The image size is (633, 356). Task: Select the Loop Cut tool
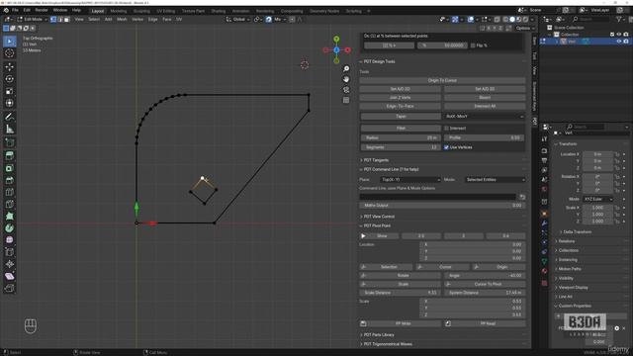pos(10,192)
